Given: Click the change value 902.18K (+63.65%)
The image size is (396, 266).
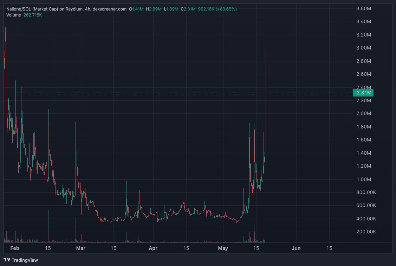Looking at the screenshot, I should pos(217,9).
